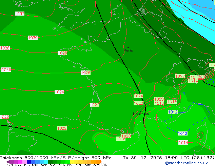Select the 1024 label directly above a 1022 label
The height and width of the screenshot is (166, 215).
pos(138,96)
